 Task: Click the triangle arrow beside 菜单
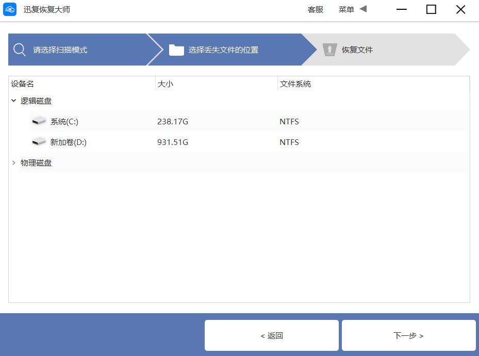click(x=363, y=9)
